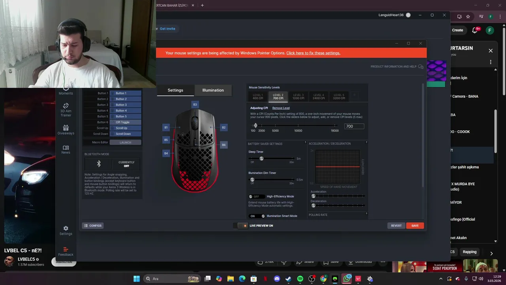Viewport: 506px width, 285px height.
Task: Click the Product Information and Help icon
Action: pos(421,66)
